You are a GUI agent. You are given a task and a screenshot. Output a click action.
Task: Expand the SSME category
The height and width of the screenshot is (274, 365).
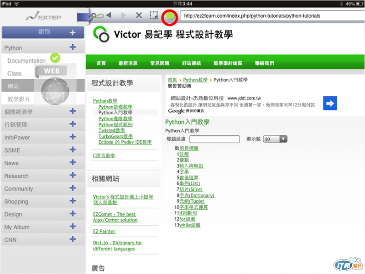[73, 150]
